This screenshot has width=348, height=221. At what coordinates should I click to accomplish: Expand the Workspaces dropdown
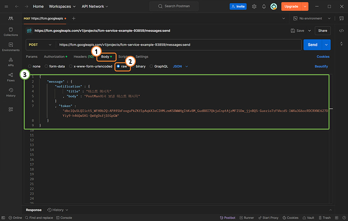point(62,7)
